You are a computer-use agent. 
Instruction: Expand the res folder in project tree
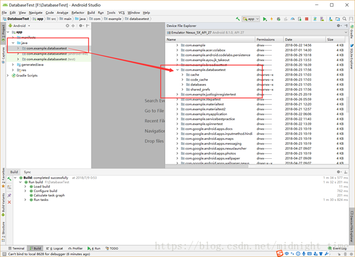pyautogui.click(x=13, y=70)
